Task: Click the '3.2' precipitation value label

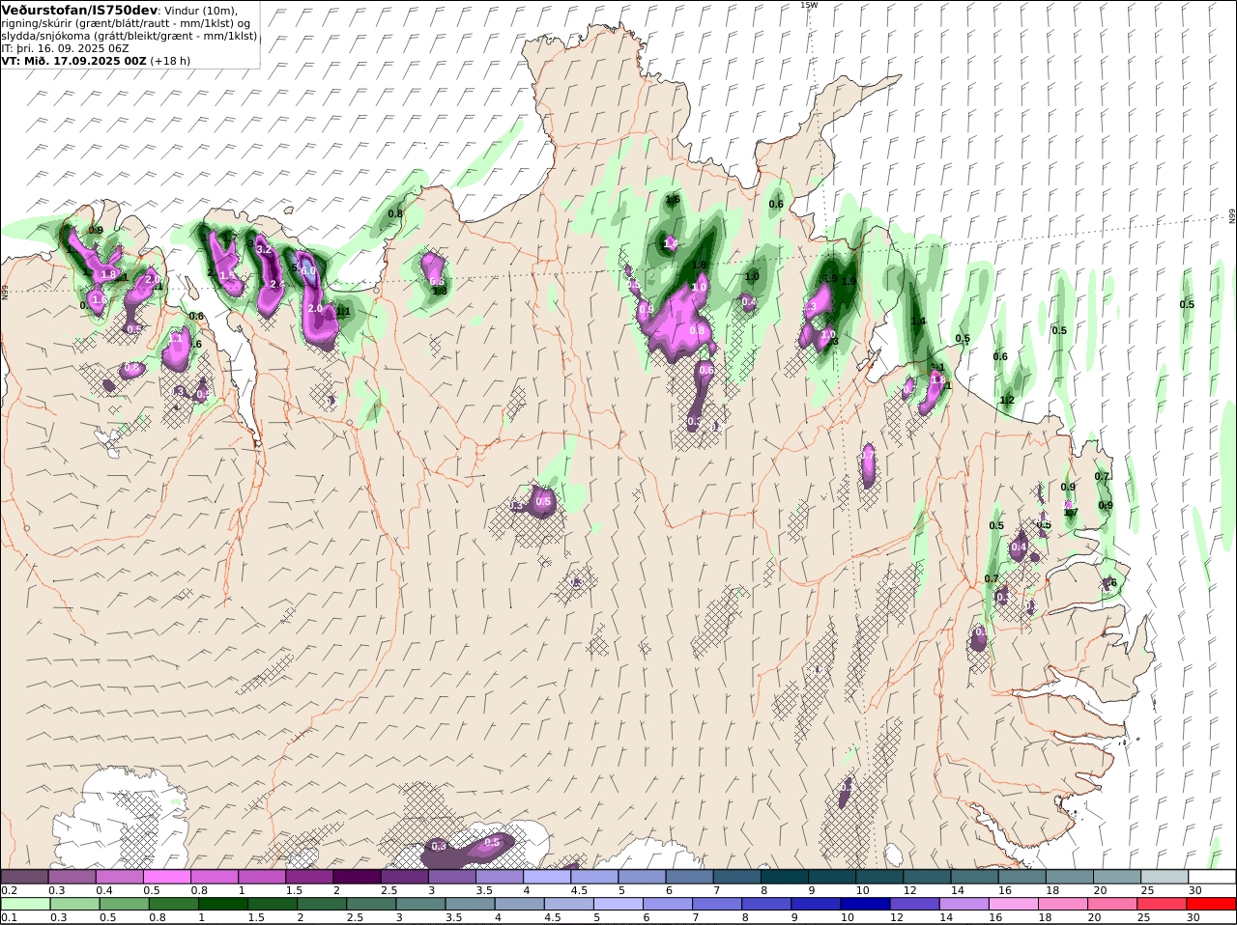Action: (x=264, y=250)
